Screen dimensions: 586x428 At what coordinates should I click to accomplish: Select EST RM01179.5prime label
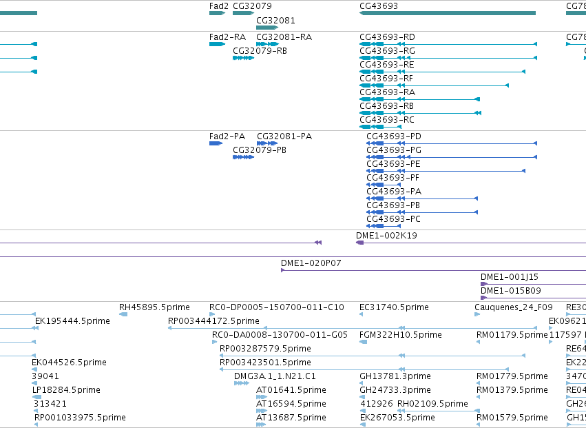512,335
